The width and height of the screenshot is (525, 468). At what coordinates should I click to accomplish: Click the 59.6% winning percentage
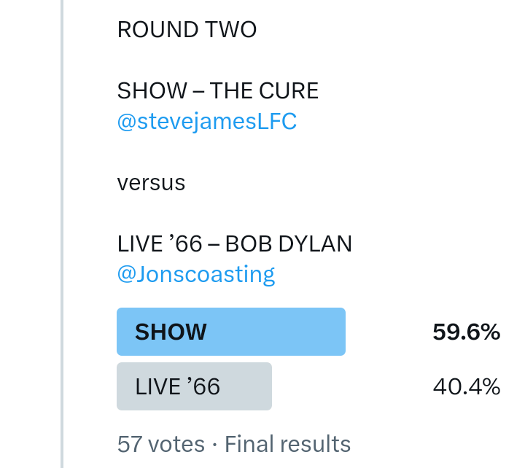pyautogui.click(x=466, y=332)
